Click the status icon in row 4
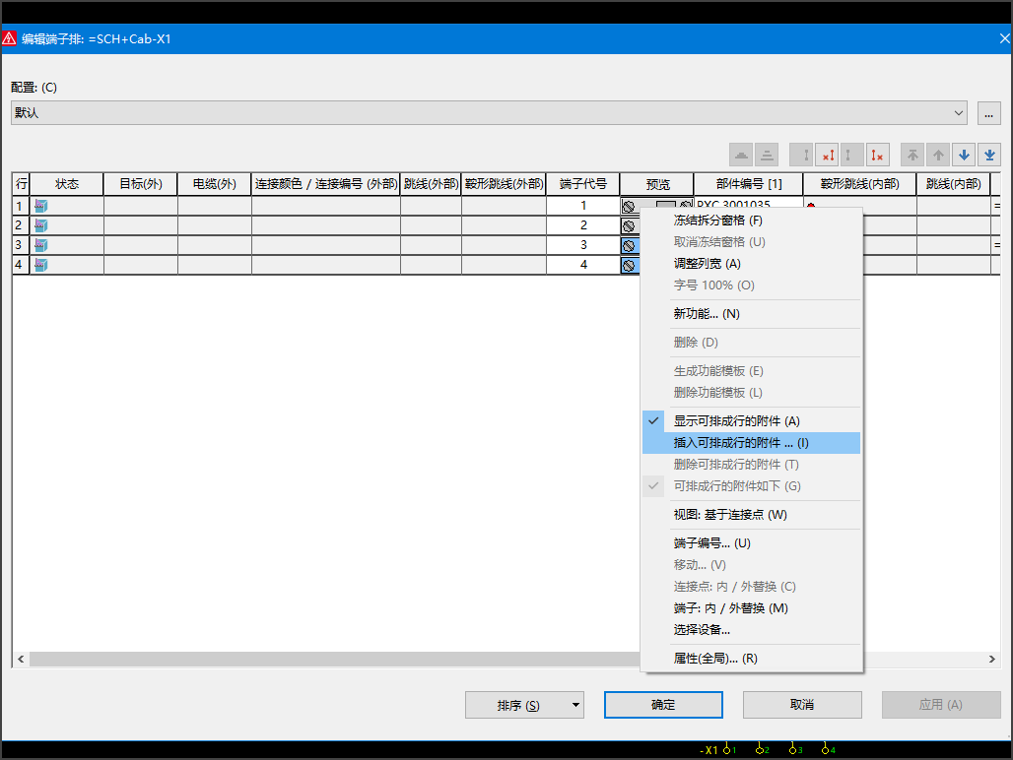 point(41,265)
